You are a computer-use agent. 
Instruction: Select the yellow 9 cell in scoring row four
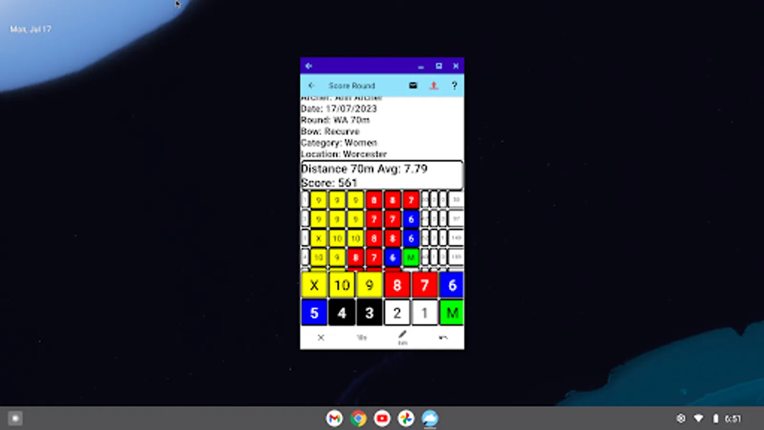[337, 258]
